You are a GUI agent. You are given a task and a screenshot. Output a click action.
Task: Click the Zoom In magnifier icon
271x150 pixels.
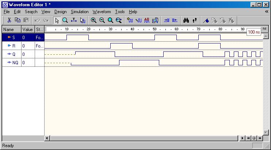coord(93,20)
